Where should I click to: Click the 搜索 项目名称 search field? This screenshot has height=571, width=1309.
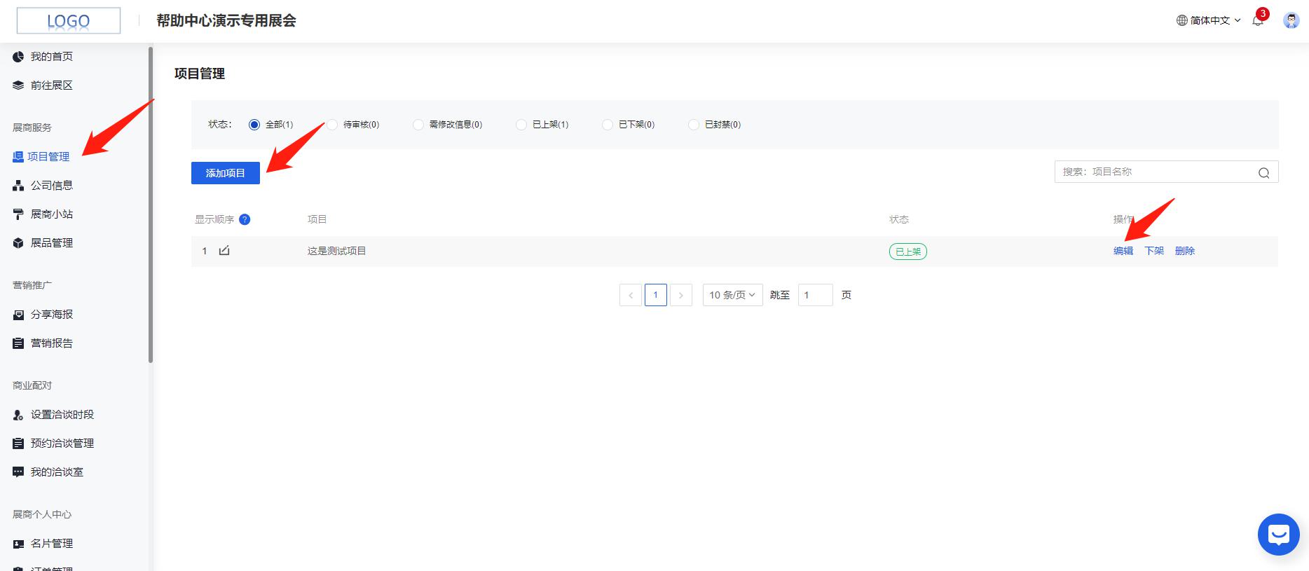1156,172
